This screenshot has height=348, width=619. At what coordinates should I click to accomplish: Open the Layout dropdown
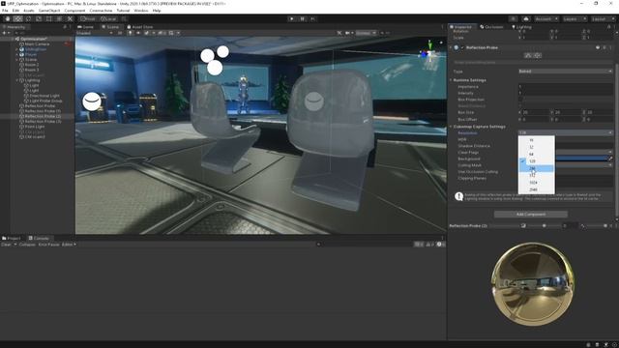tap(603, 18)
